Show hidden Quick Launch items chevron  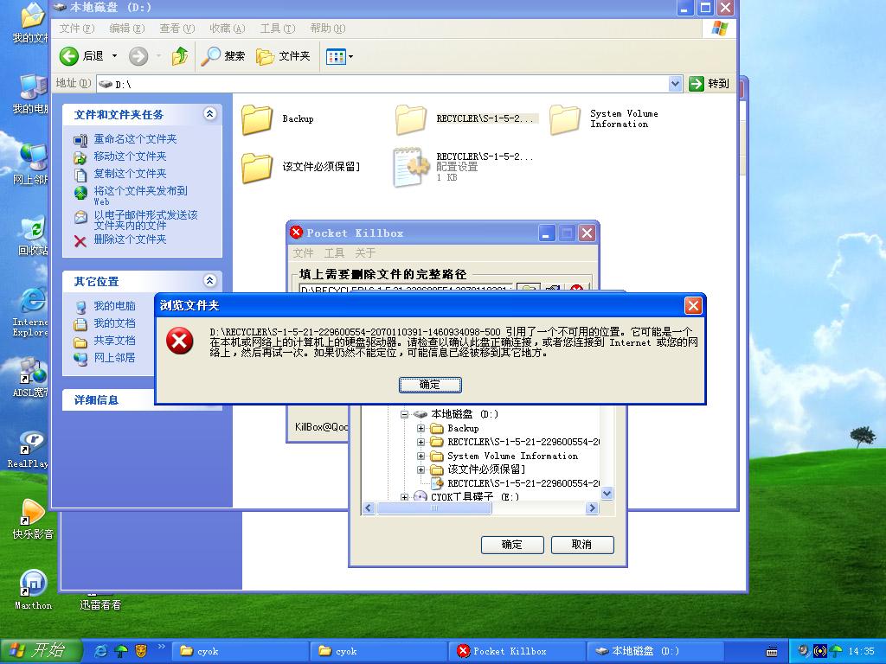click(x=162, y=647)
